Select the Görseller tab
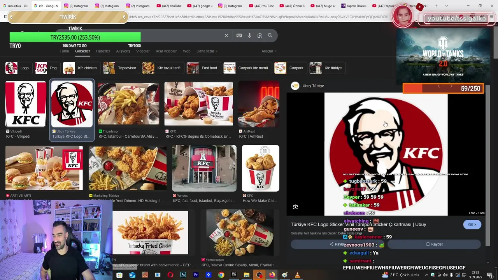This screenshot has height=280, width=498. pos(82,51)
